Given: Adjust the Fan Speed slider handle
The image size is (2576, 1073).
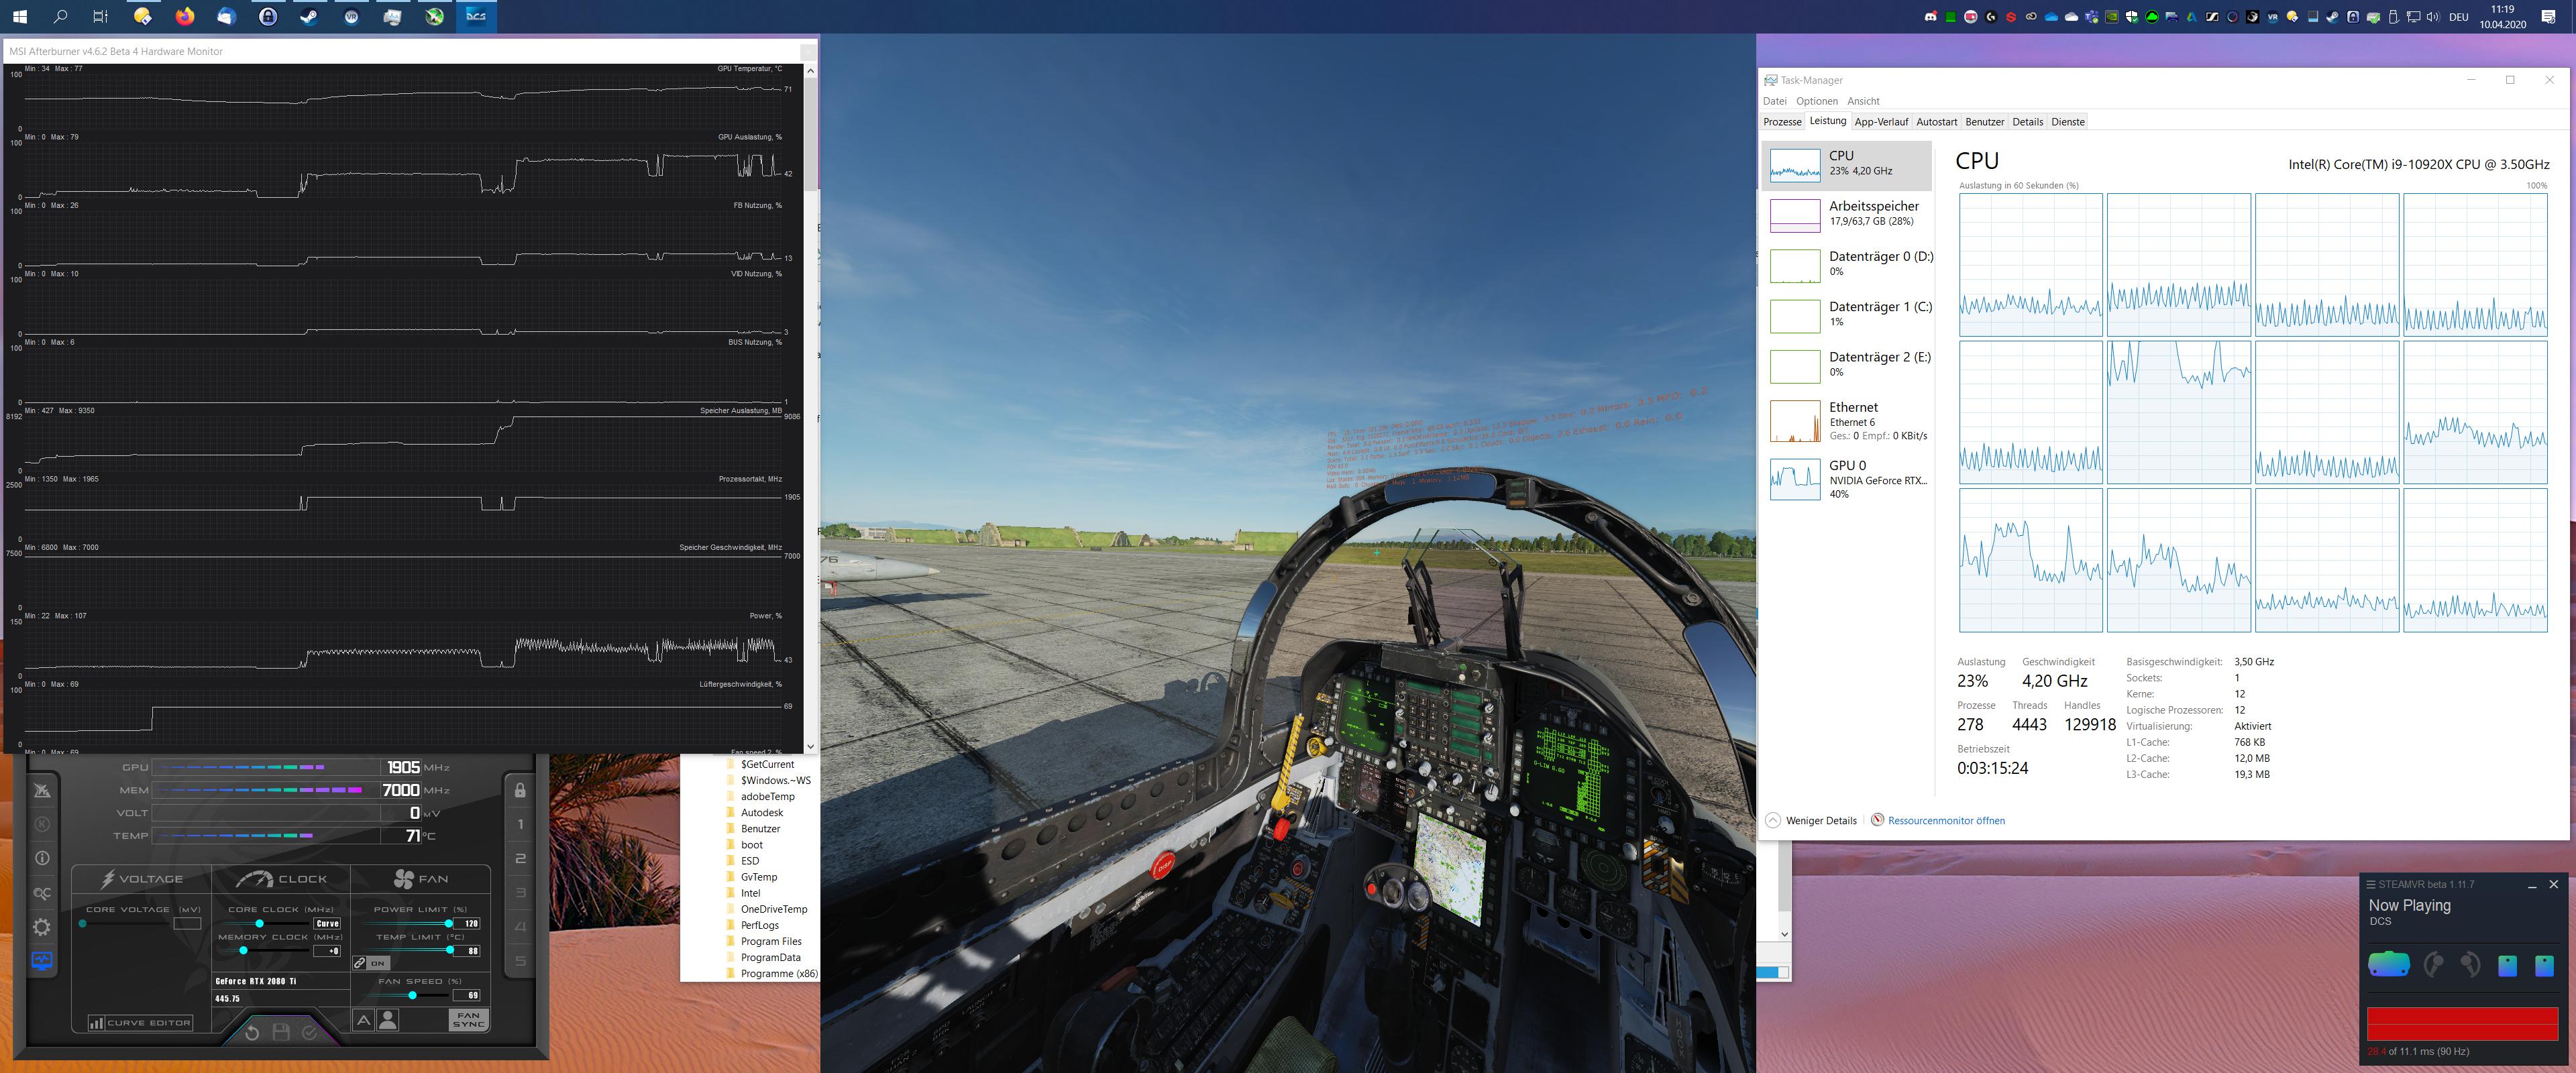Looking at the screenshot, I should [x=412, y=995].
